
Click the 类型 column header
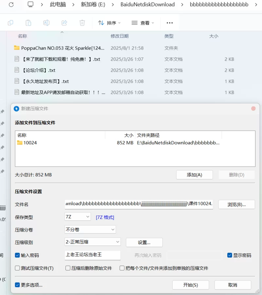[169, 36]
